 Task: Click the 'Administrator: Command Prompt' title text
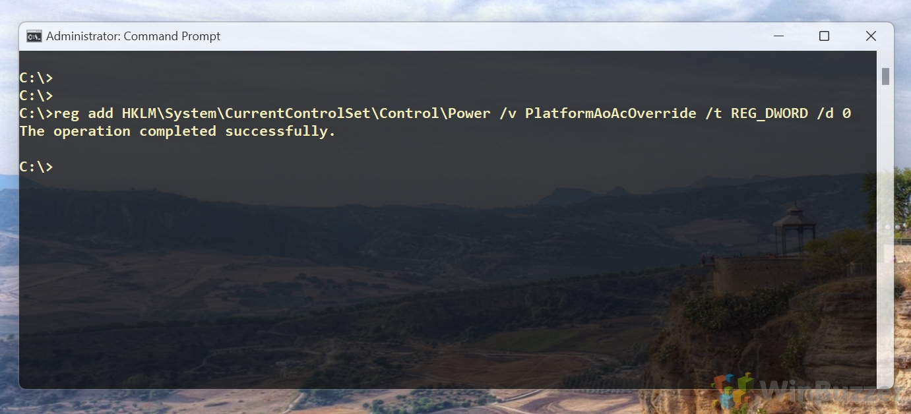(x=133, y=36)
